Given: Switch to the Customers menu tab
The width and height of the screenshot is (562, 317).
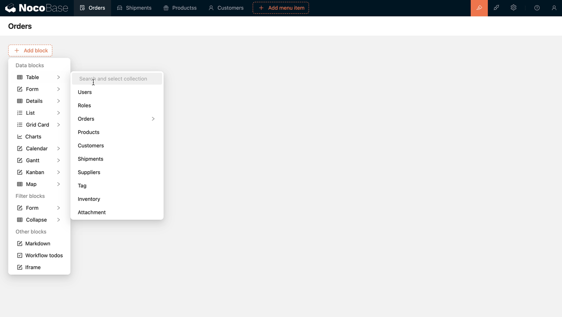Looking at the screenshot, I should (x=226, y=8).
